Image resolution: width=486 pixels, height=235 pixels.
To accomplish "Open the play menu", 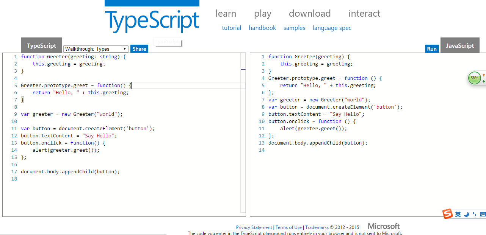I will pos(263,14).
